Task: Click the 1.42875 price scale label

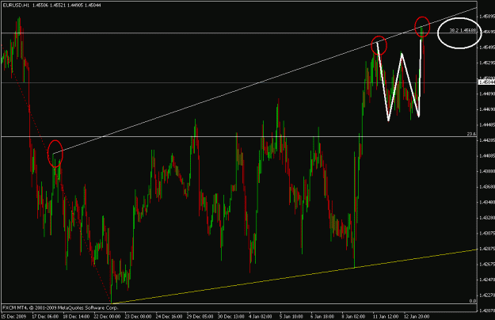Action: [487, 249]
